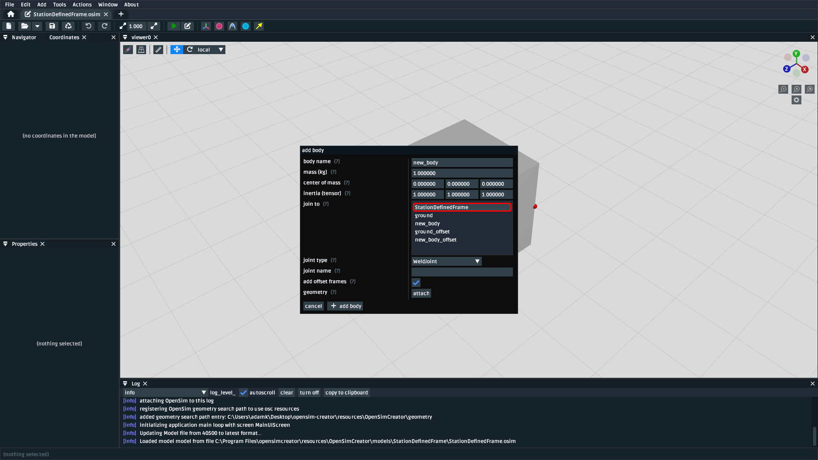Image resolution: width=818 pixels, height=460 pixels.
Task: Reload the model with recycle icon
Action: pos(68,26)
